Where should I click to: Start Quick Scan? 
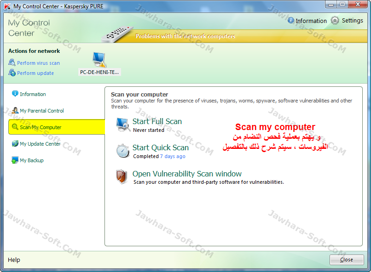[x=161, y=147]
